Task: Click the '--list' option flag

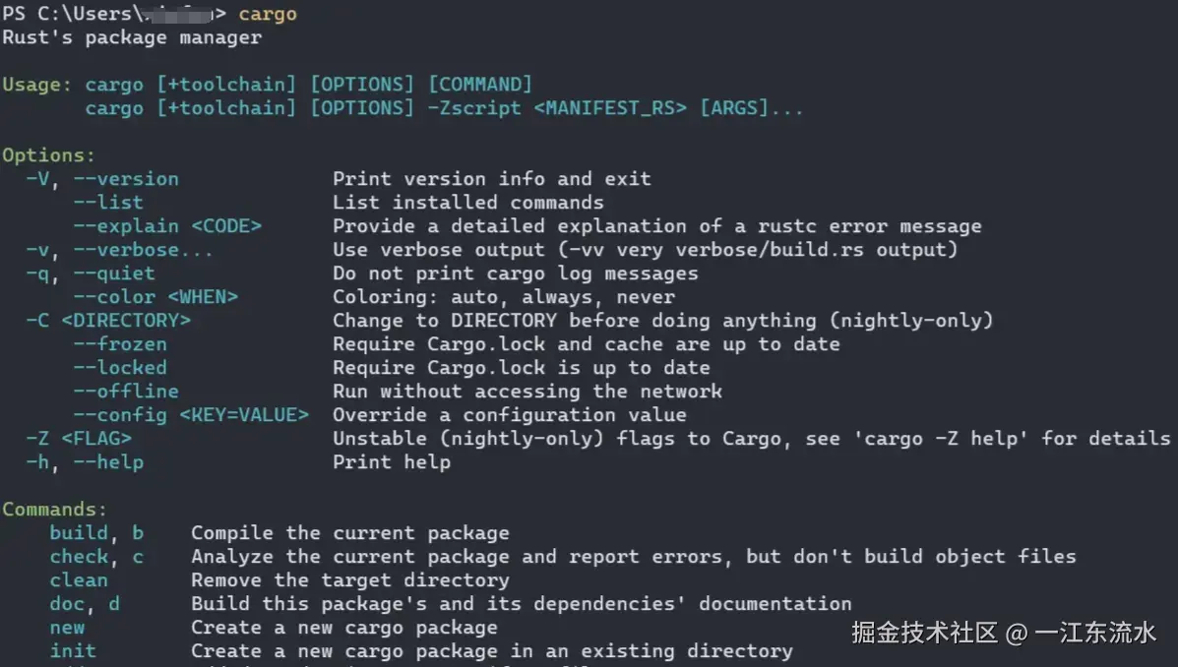Action: coord(108,203)
